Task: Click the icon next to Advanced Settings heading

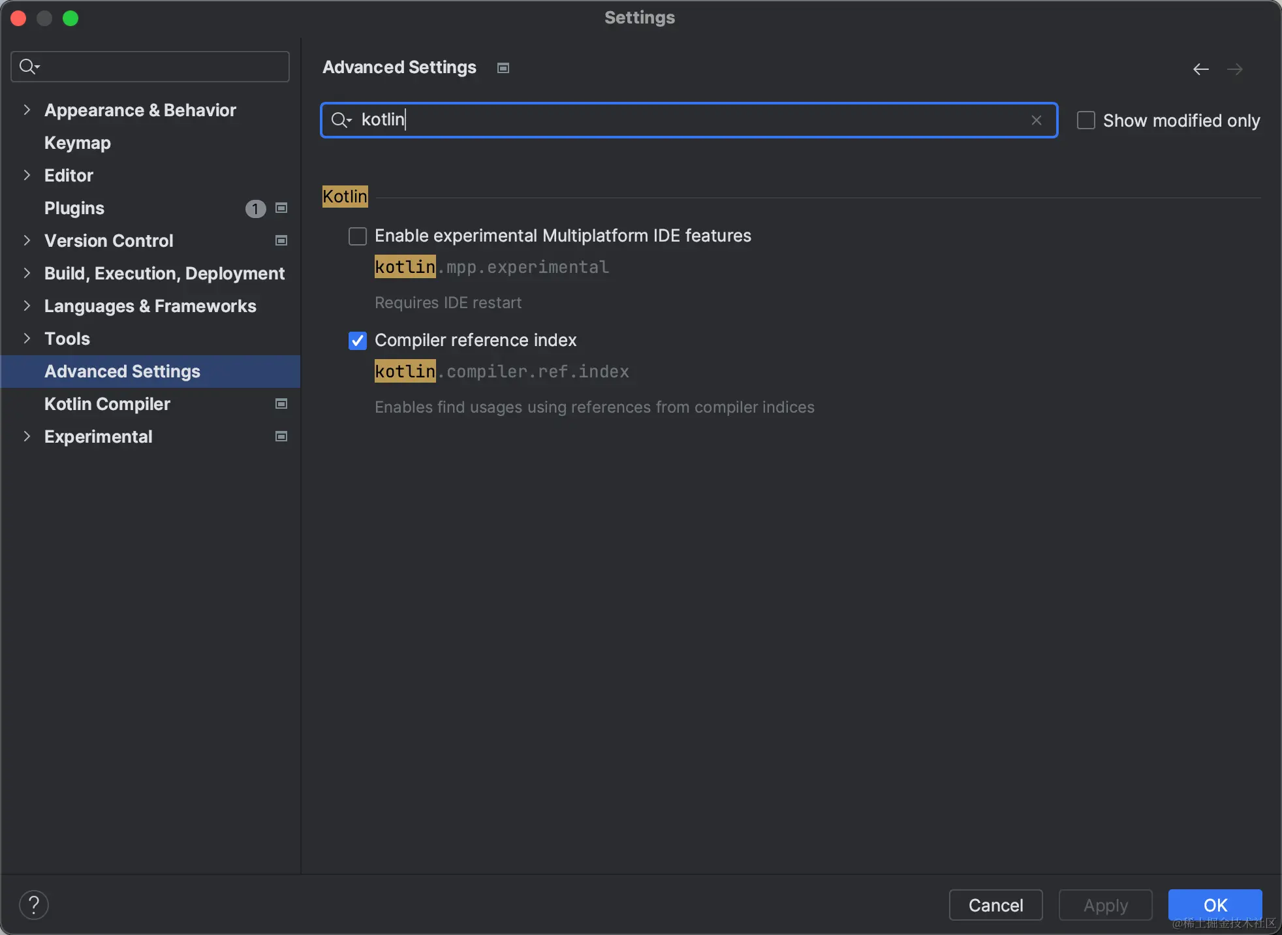Action: [x=503, y=68]
